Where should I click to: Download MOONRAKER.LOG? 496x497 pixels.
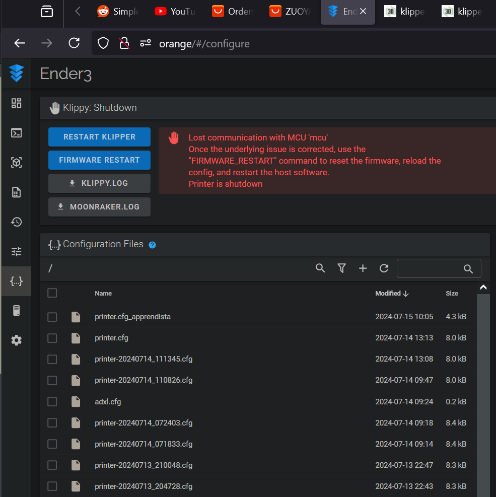(x=99, y=207)
